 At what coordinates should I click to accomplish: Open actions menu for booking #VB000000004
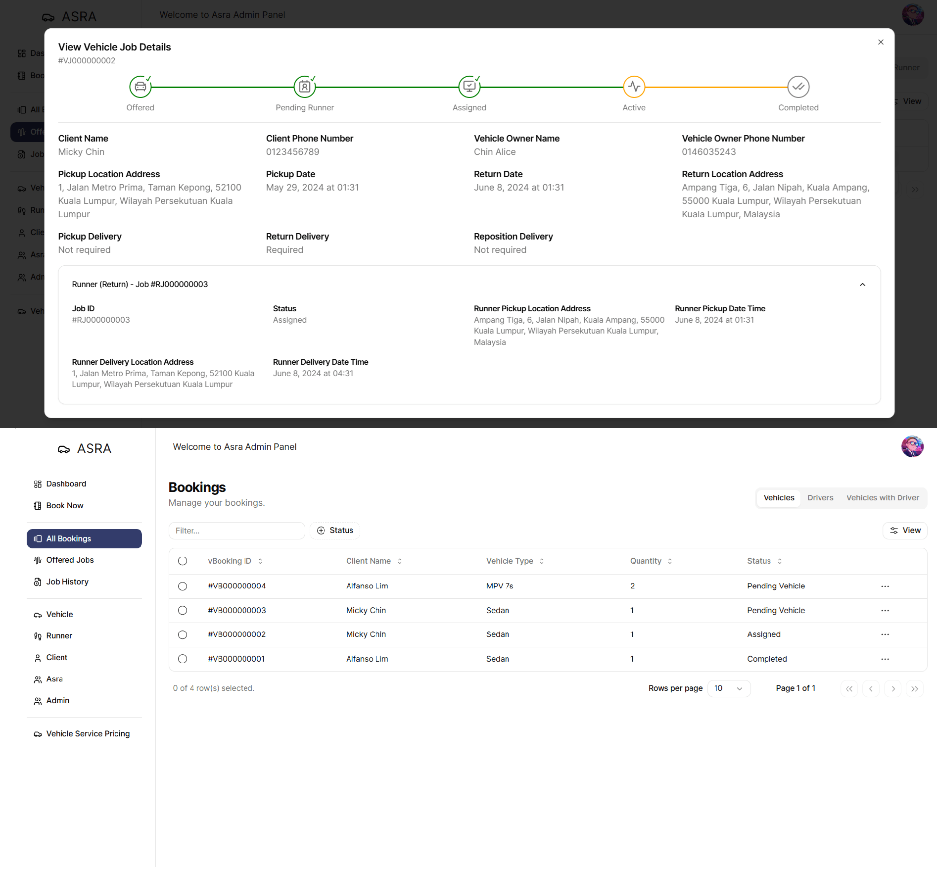(x=885, y=586)
